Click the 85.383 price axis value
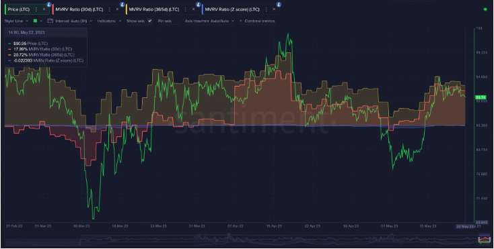Viewport: 494px width, 249px height. coord(481,126)
